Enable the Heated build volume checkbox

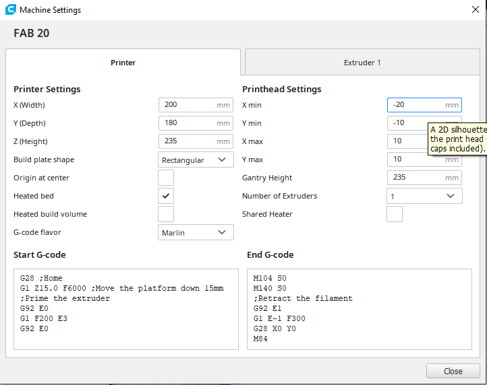[x=166, y=214]
